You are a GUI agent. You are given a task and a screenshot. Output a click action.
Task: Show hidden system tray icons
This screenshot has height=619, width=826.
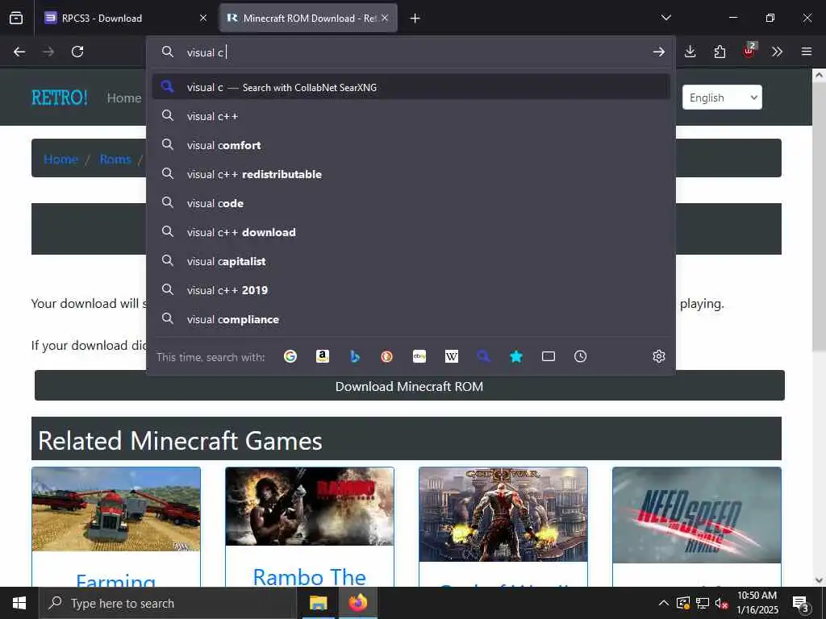(664, 603)
